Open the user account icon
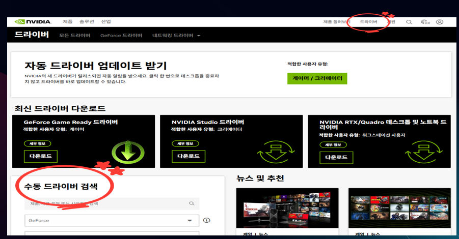Image resolution: width=459 pixels, height=239 pixels. pyautogui.click(x=440, y=22)
